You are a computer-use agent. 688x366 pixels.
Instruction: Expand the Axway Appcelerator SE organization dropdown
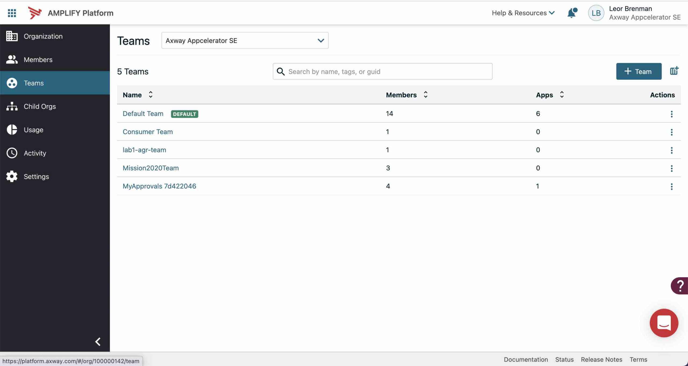[x=245, y=41]
